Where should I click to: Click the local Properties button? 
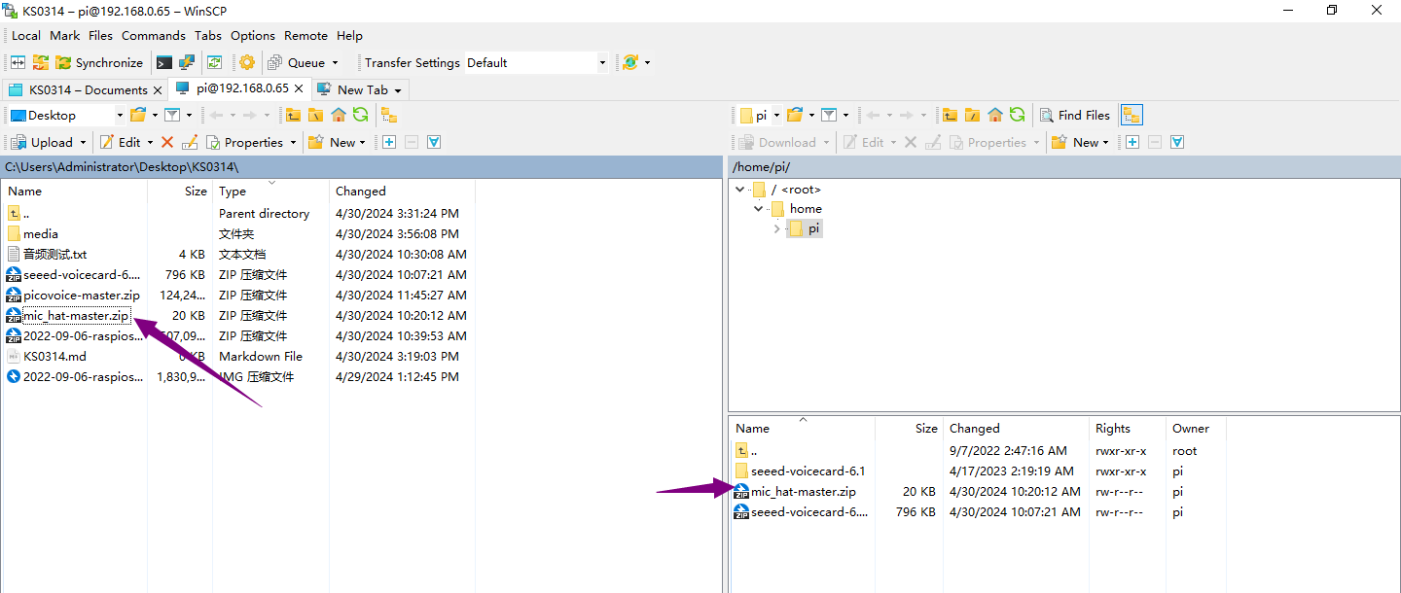(244, 142)
